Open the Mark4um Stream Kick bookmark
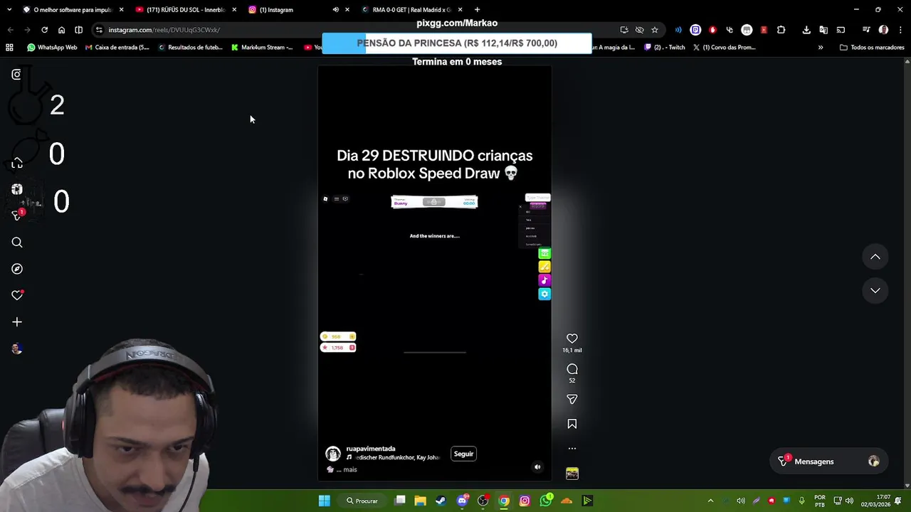This screenshot has width=911, height=512. (x=262, y=48)
